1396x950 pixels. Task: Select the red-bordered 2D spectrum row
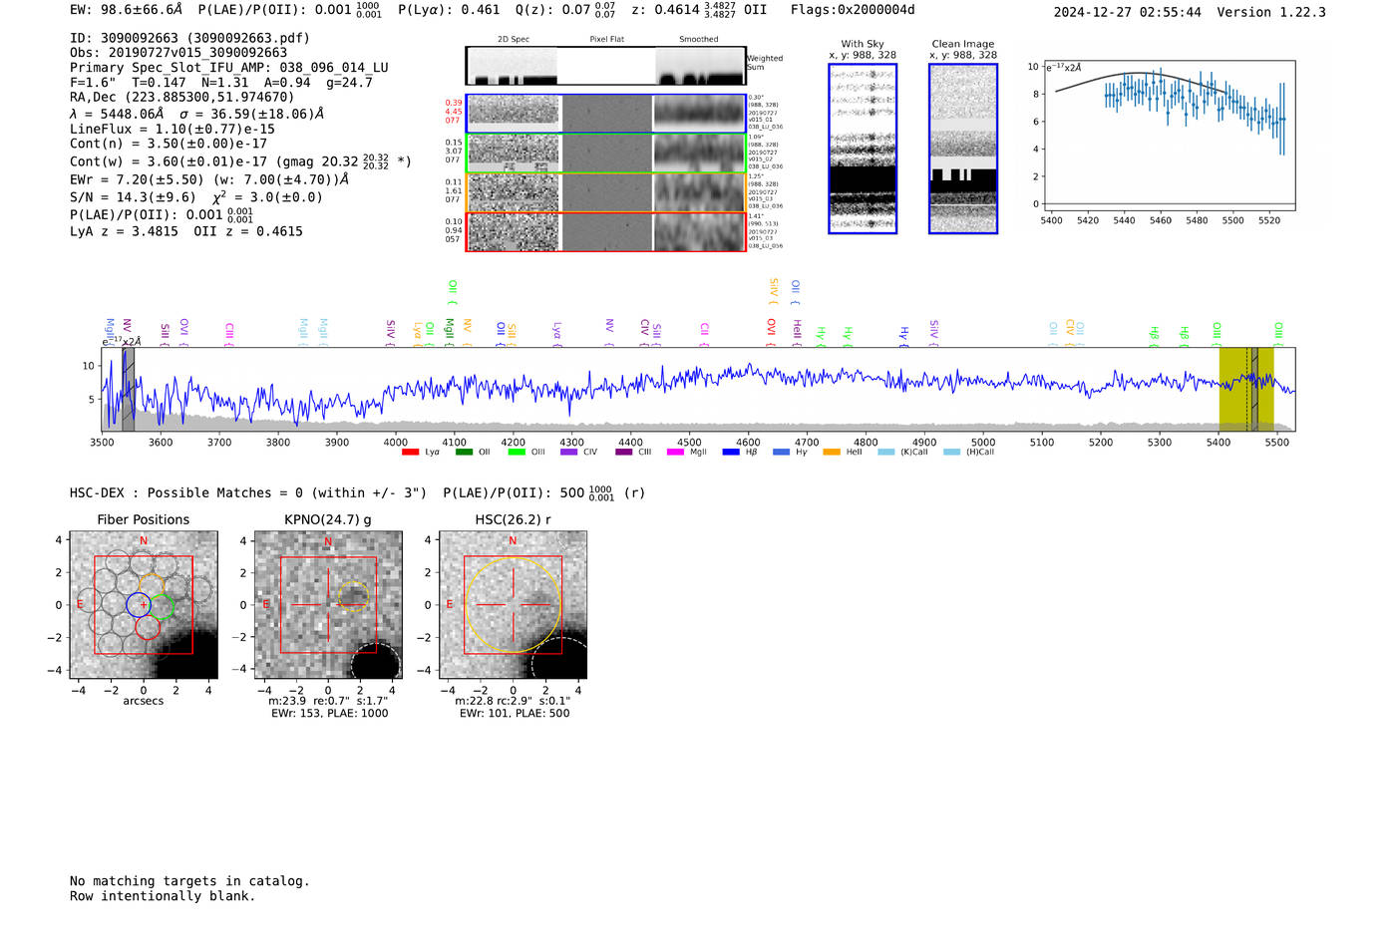pos(606,232)
